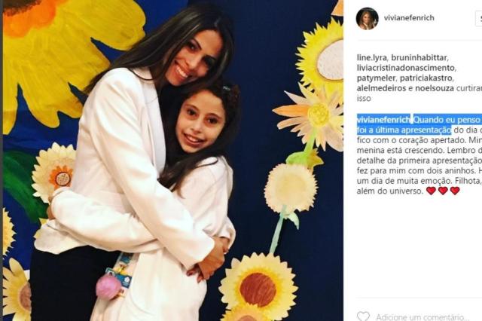The width and height of the screenshot is (482, 321).
Task: Tap the heart like icon
Action: click(x=363, y=316)
